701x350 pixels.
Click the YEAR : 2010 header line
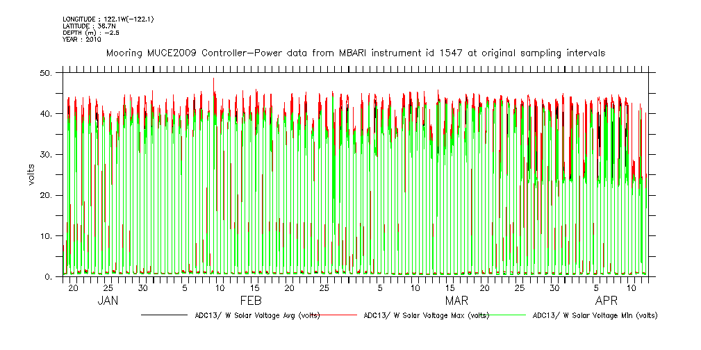[x=82, y=40]
